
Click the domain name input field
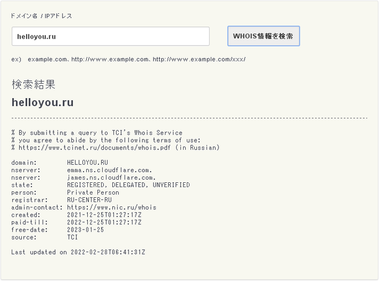110,36
